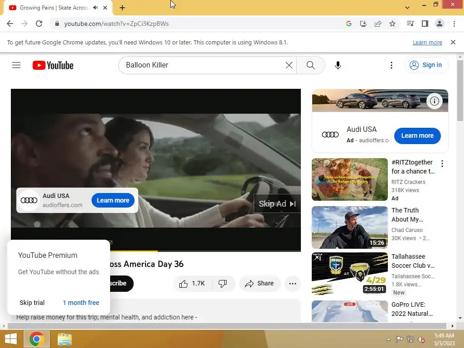Open options for the #RITZtogether video

tap(442, 164)
